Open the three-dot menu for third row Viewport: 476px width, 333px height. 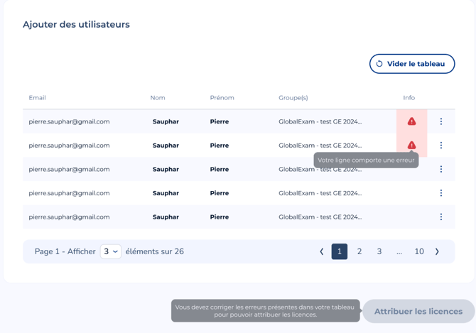click(x=440, y=169)
